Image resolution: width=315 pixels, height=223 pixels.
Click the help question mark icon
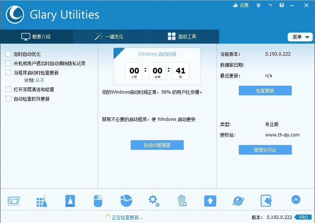(x=282, y=5)
